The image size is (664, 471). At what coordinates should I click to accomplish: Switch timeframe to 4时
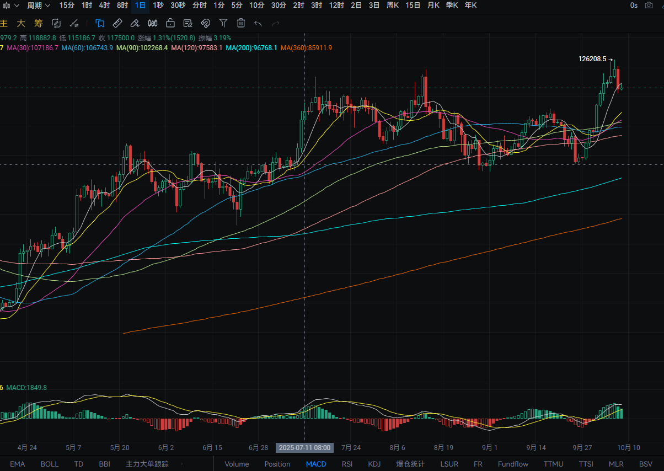[x=104, y=6]
